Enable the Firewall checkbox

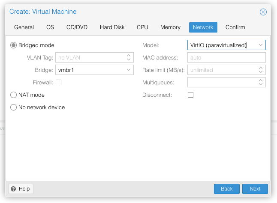(58, 82)
